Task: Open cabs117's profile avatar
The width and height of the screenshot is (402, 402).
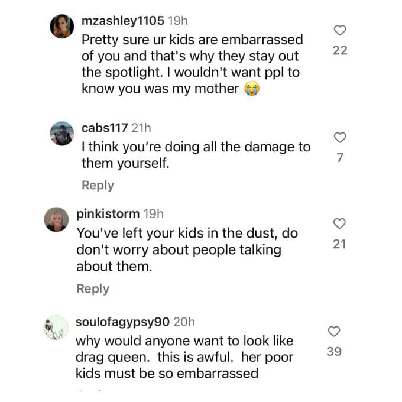Action: point(62,134)
